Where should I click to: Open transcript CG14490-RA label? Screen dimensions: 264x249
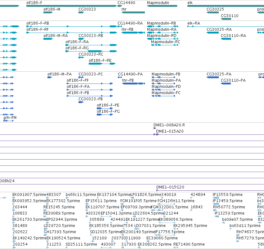click(x=130, y=23)
